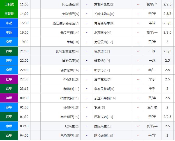
Task: Click handicap 受半球 in 热那亚 row
Action: point(152,107)
